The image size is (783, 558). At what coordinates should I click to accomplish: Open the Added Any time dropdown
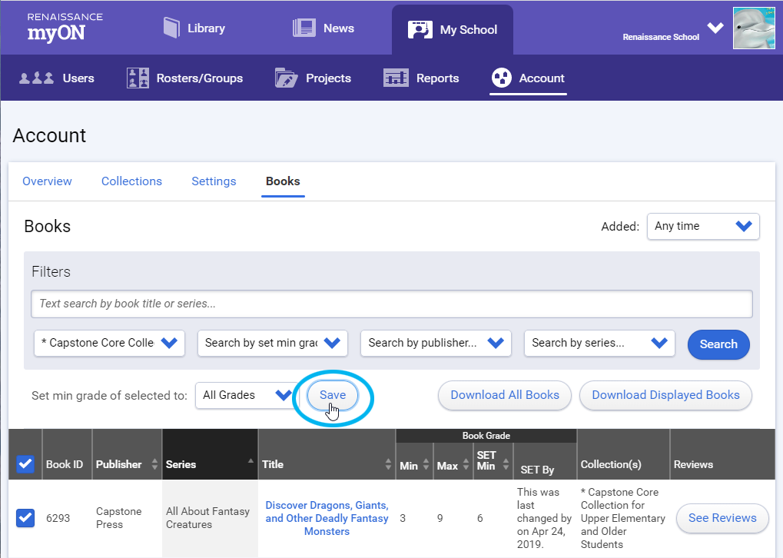pos(703,226)
